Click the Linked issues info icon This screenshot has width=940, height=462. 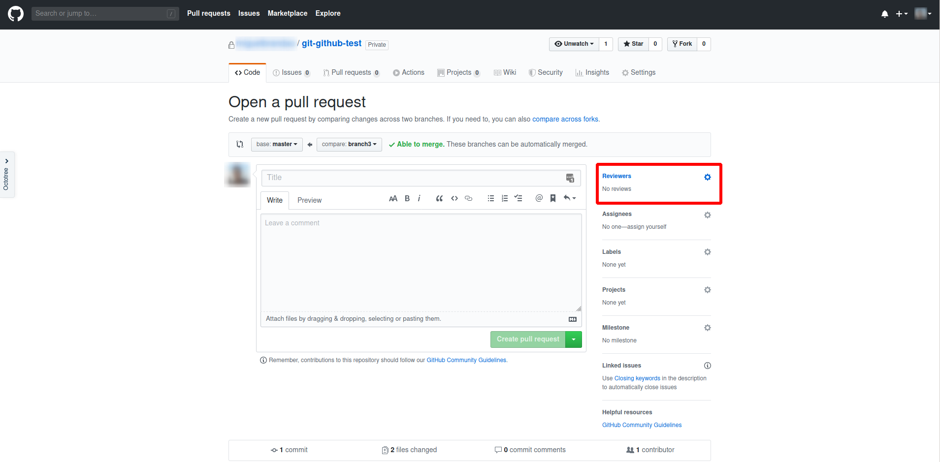(x=708, y=366)
